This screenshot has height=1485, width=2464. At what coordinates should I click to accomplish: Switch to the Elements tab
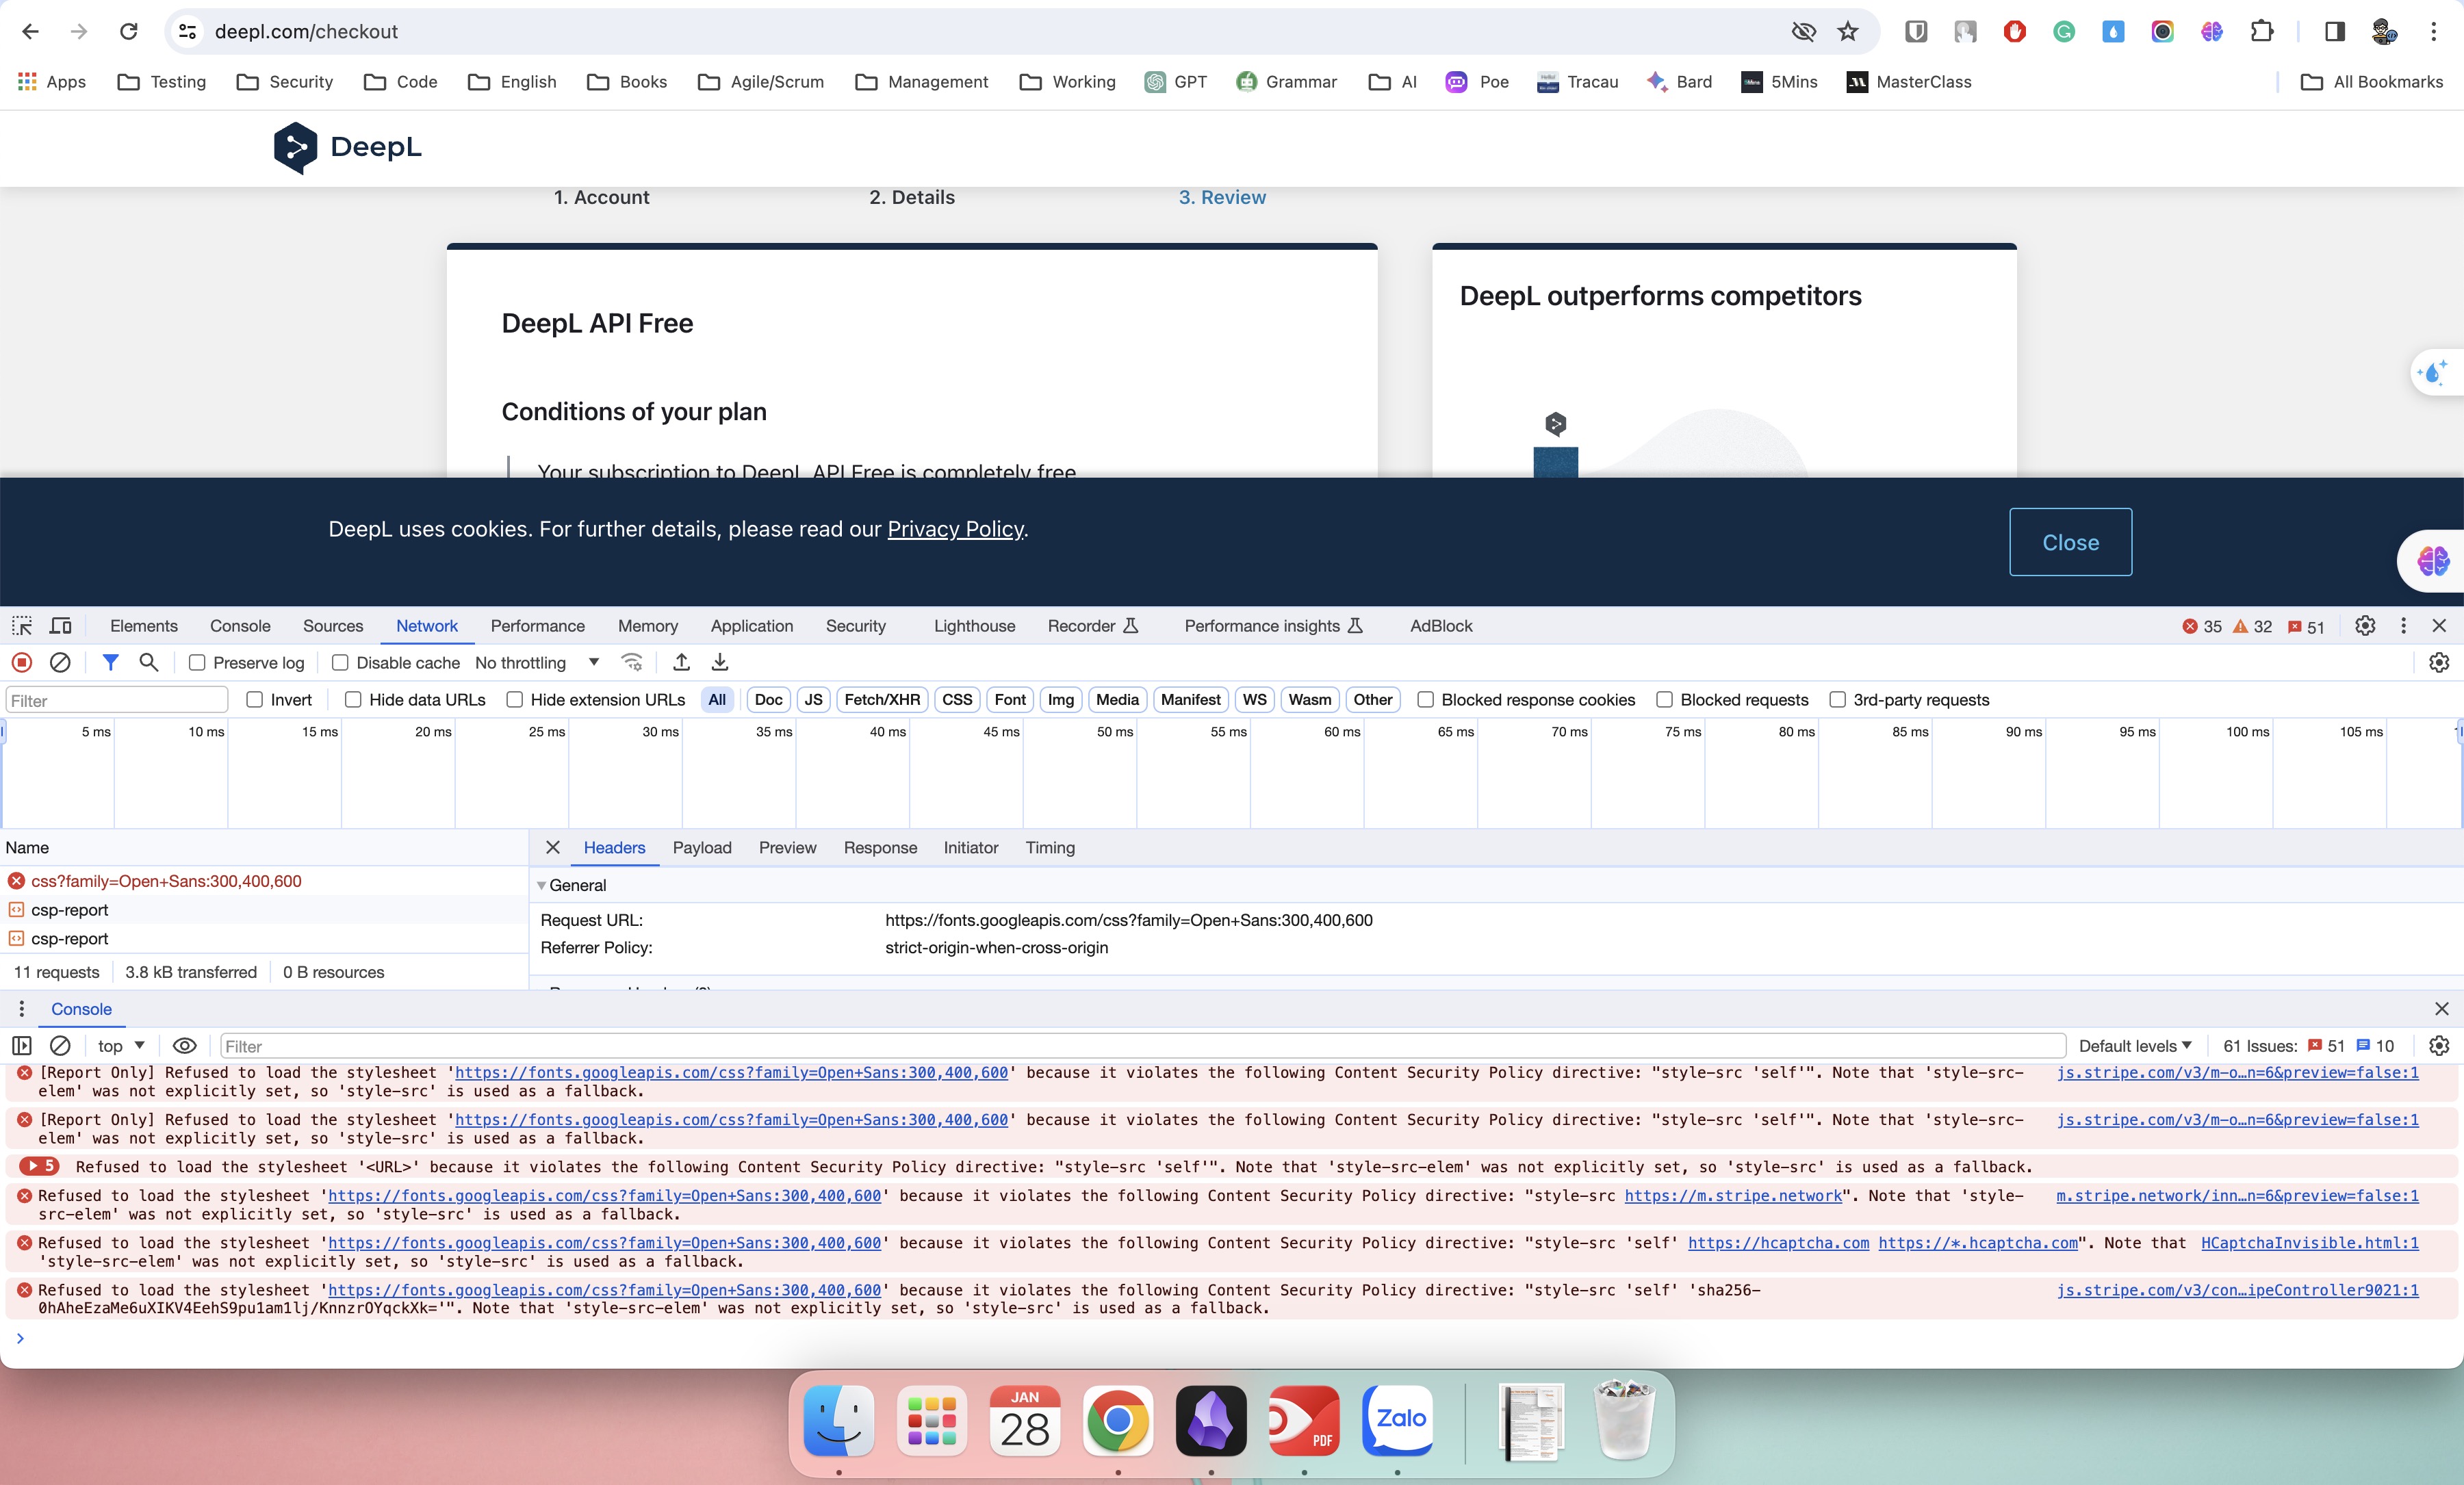[x=144, y=626]
